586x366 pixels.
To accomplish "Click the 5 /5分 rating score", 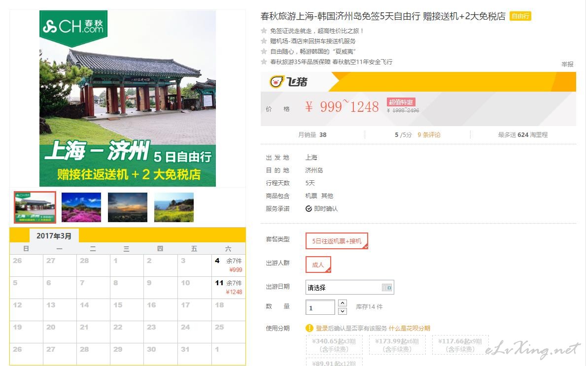I will coord(403,135).
